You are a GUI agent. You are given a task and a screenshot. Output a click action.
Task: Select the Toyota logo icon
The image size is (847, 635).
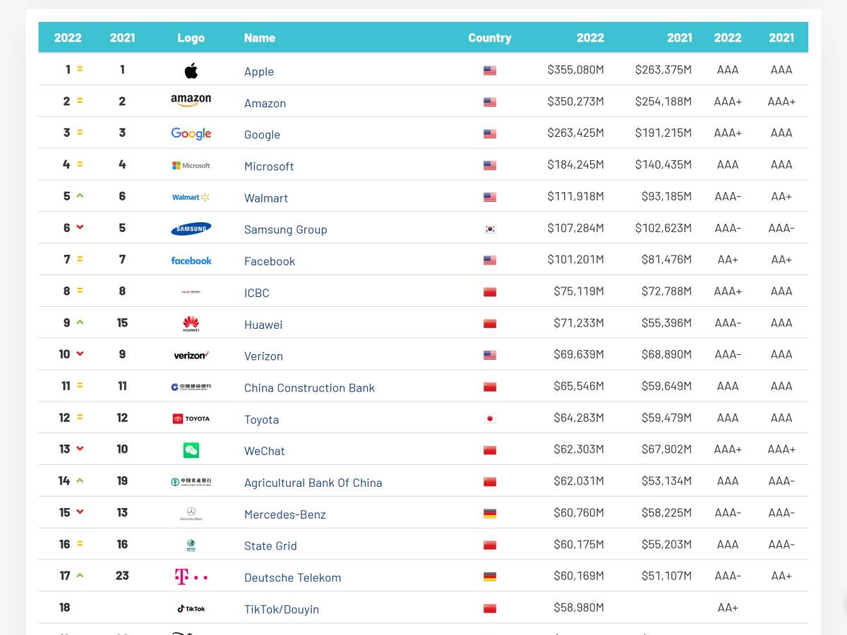(191, 418)
